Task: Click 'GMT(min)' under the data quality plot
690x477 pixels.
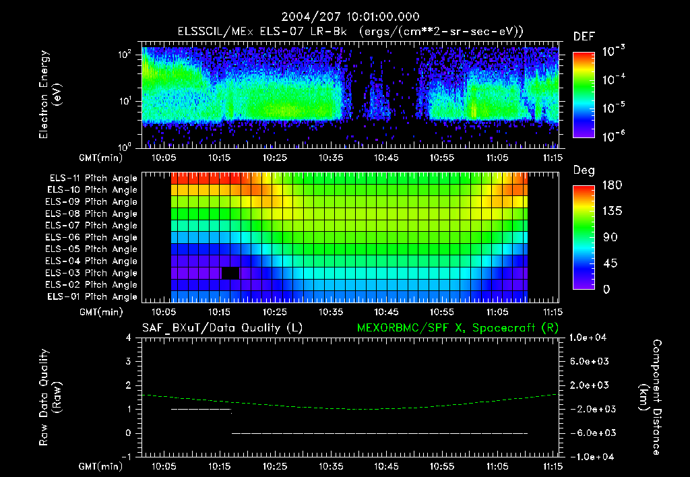Action: (x=101, y=466)
